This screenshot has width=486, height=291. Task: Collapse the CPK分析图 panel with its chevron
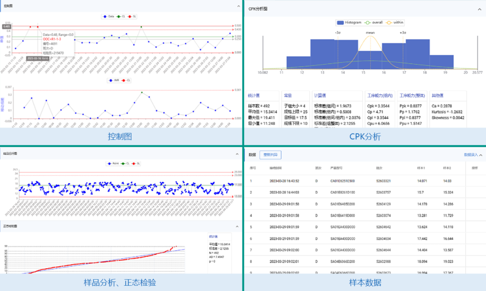tap(479, 9)
